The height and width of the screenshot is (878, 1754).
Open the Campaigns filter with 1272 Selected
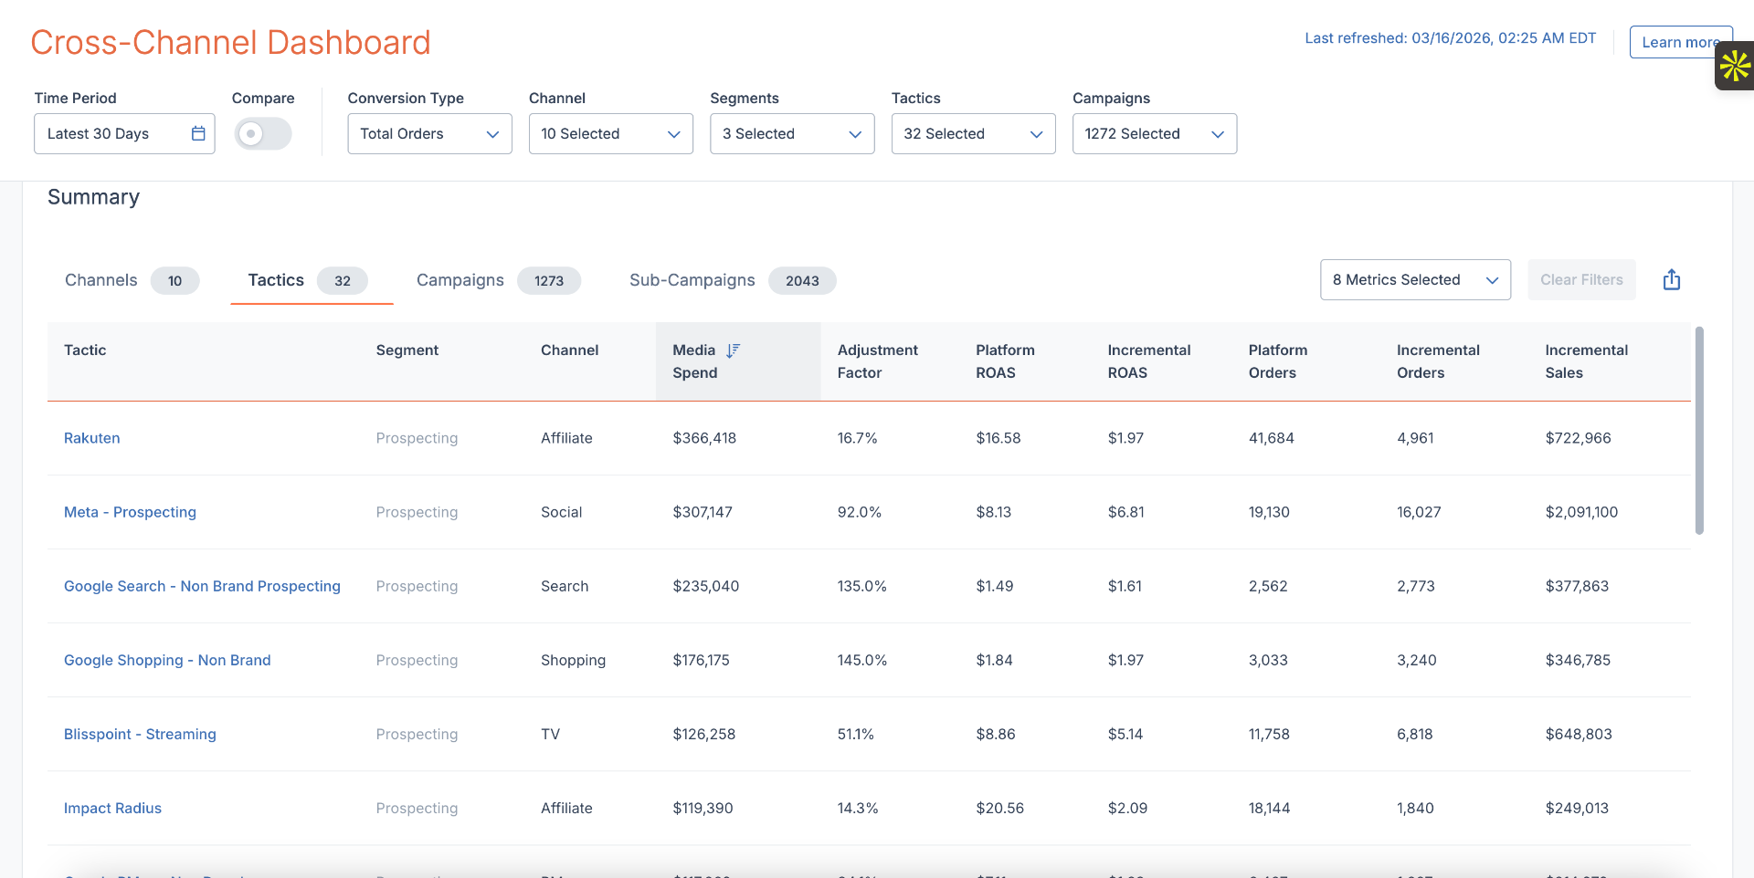point(1154,133)
